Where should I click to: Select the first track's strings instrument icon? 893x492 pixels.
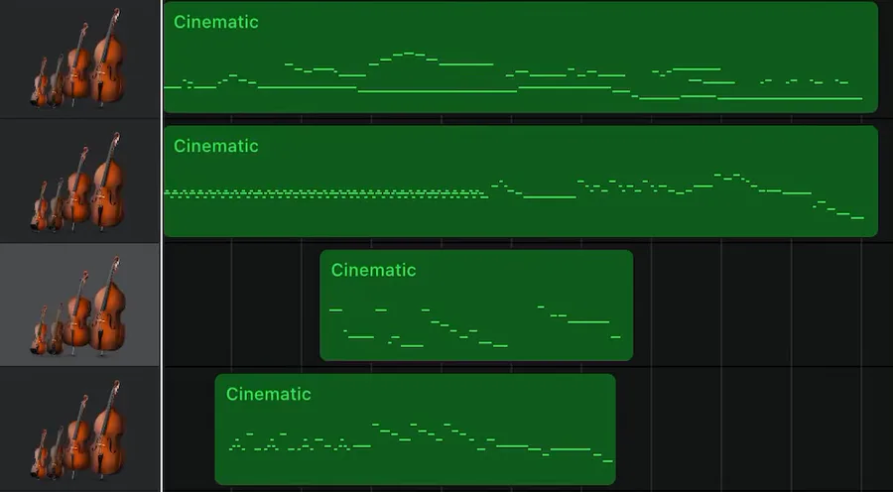point(79,60)
